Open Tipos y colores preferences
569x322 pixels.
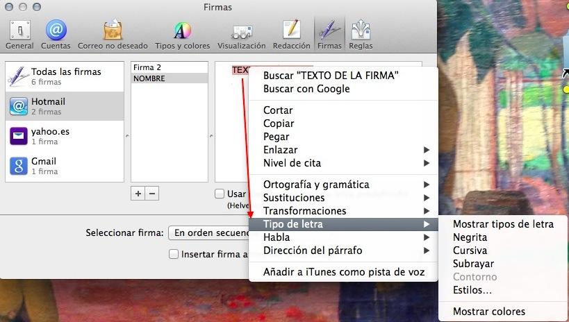(182, 34)
